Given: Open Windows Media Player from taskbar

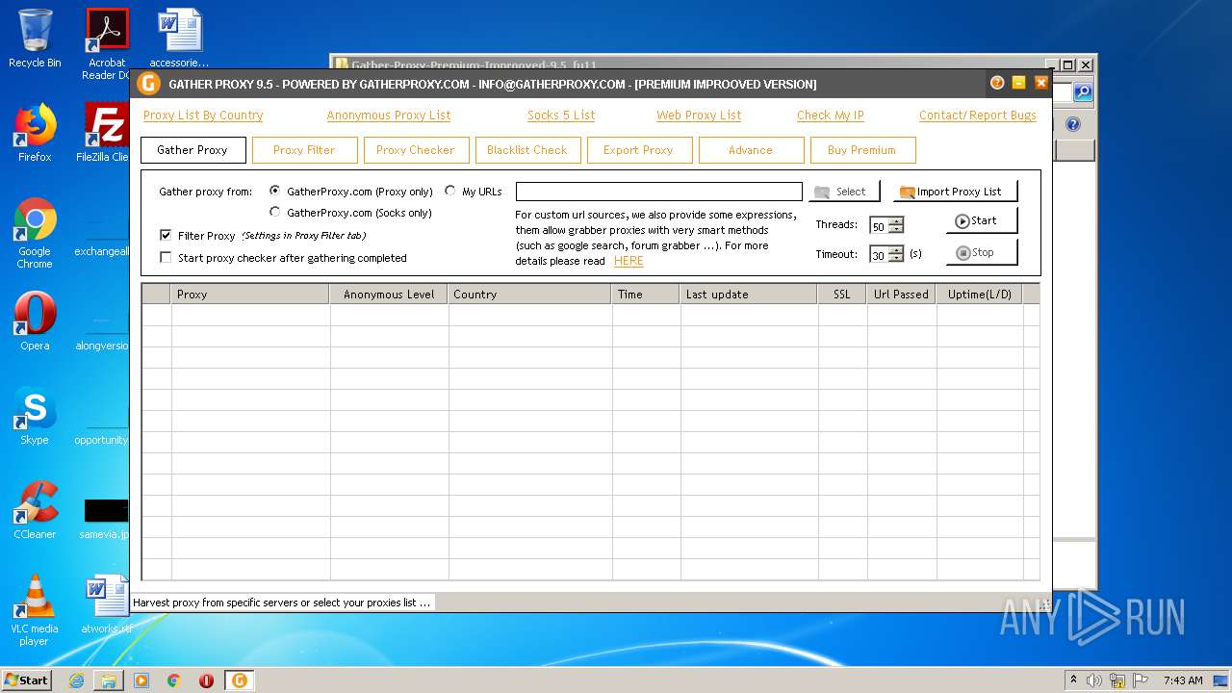Looking at the screenshot, I should pyautogui.click(x=141, y=680).
